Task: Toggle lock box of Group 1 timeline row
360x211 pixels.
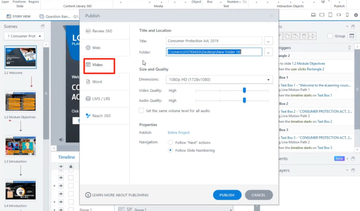Action: point(71,210)
